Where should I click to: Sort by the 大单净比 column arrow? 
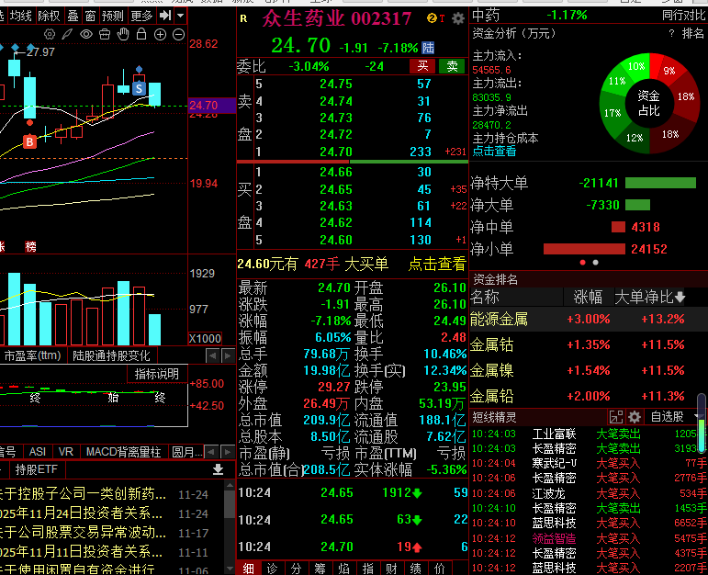coord(680,298)
